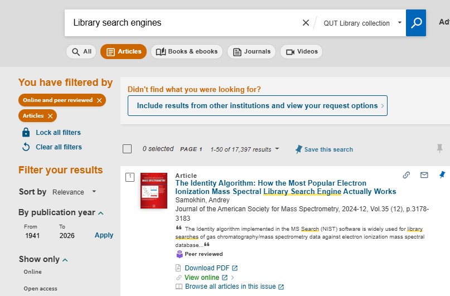This screenshot has width=450, height=296.
Task: Tick the select-all results checkbox
Action: (x=127, y=149)
